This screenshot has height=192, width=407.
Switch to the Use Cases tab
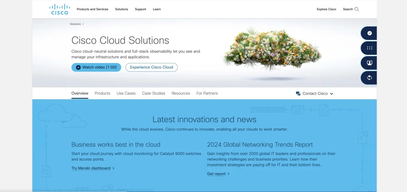click(x=126, y=93)
